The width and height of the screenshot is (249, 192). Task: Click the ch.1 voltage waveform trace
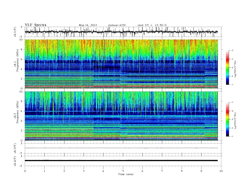(x=121, y=32)
